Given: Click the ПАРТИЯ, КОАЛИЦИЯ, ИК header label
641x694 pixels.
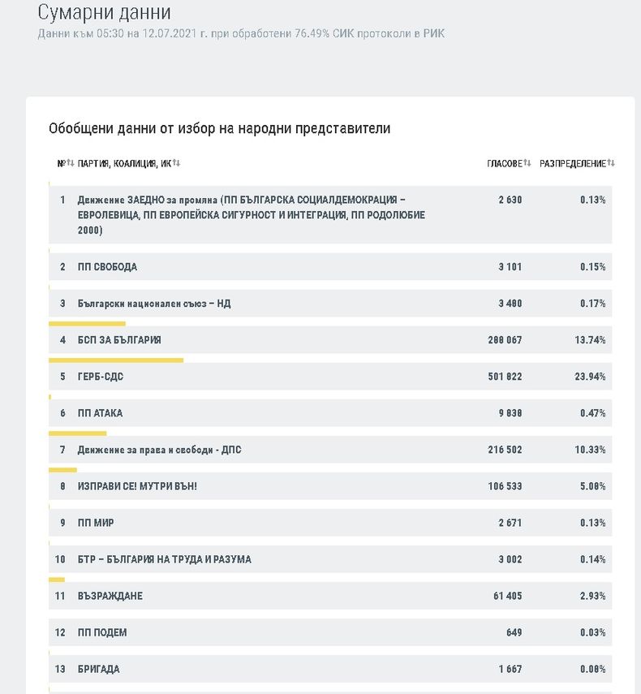Looking at the screenshot, I should click(123, 163).
